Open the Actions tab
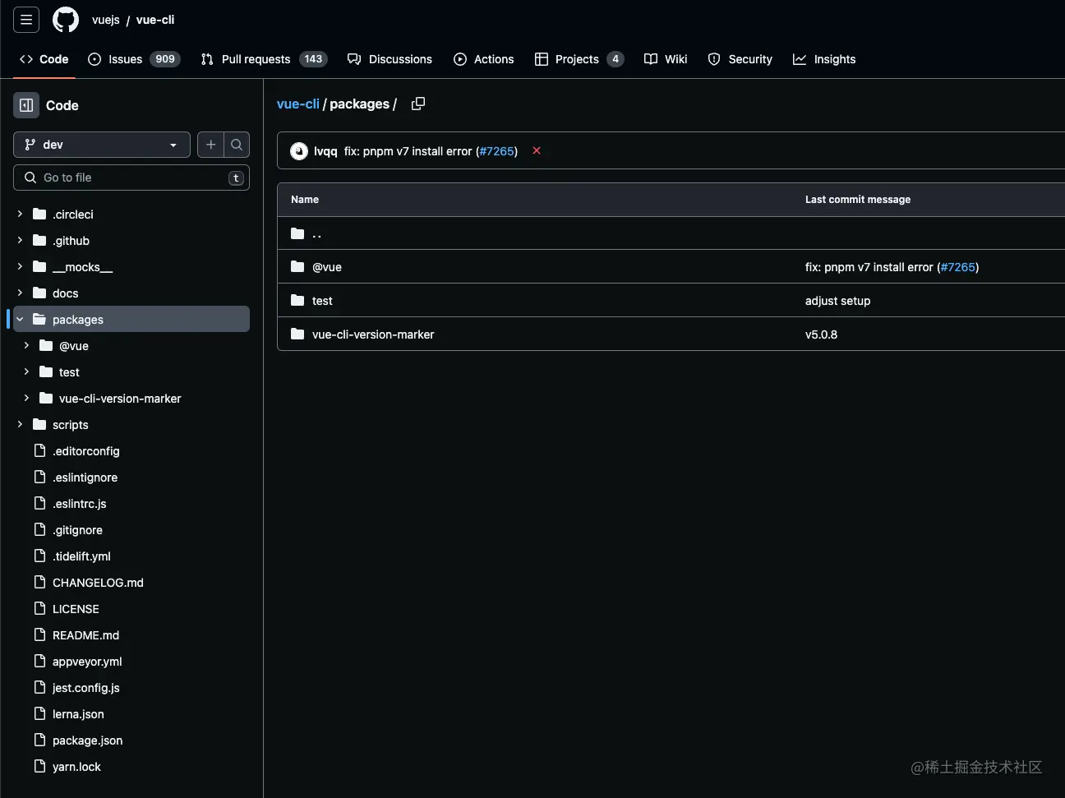 [x=484, y=59]
